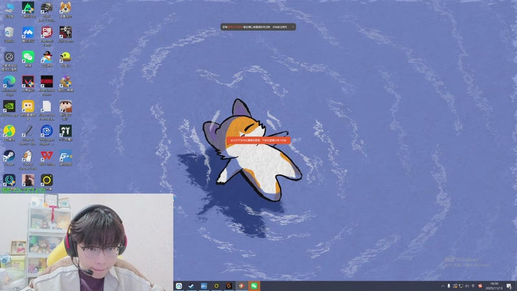This screenshot has height=291, width=517.
Task: Launch Steam from the desktop
Action: pos(9,157)
